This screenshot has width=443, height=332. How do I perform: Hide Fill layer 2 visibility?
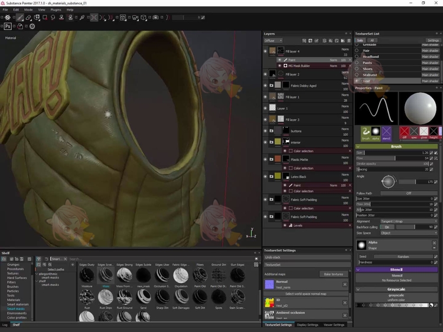[x=265, y=74]
